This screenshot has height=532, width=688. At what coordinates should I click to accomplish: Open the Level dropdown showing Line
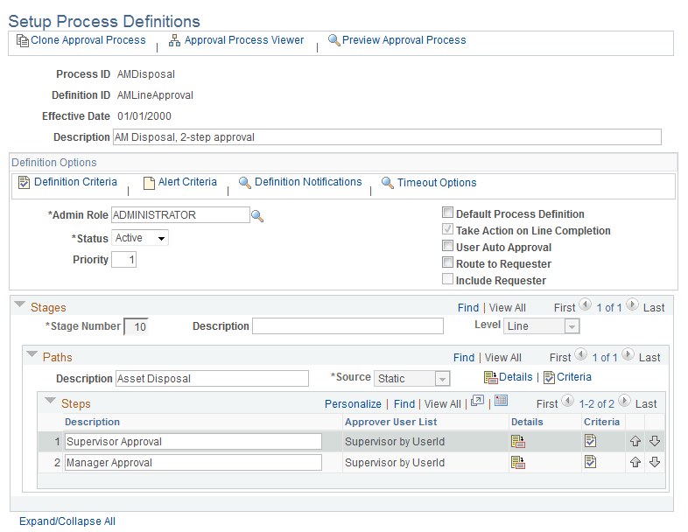[x=542, y=326]
